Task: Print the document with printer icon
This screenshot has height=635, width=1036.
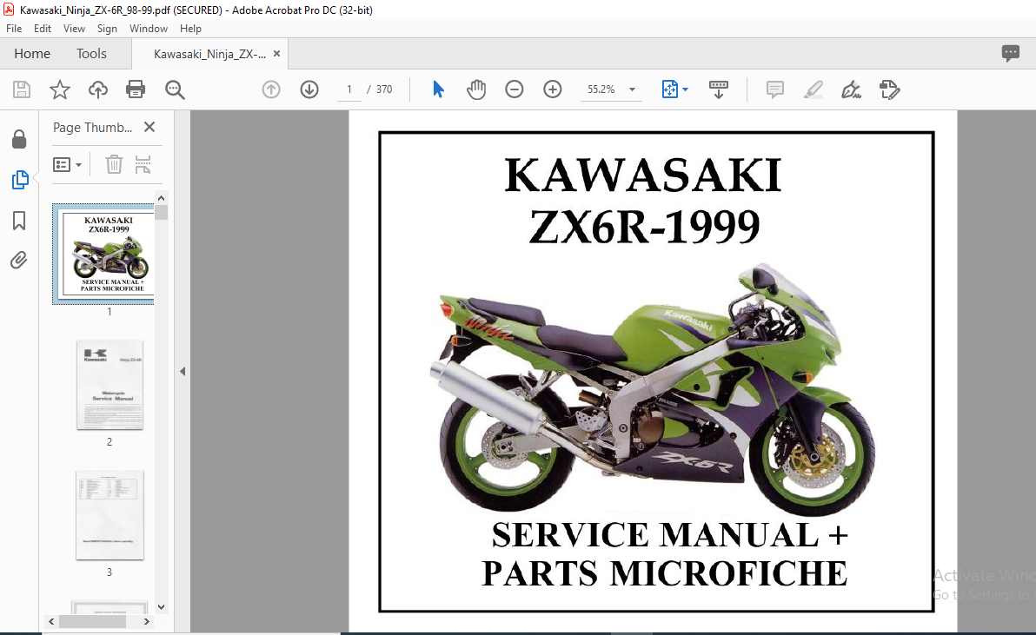Action: (136, 89)
